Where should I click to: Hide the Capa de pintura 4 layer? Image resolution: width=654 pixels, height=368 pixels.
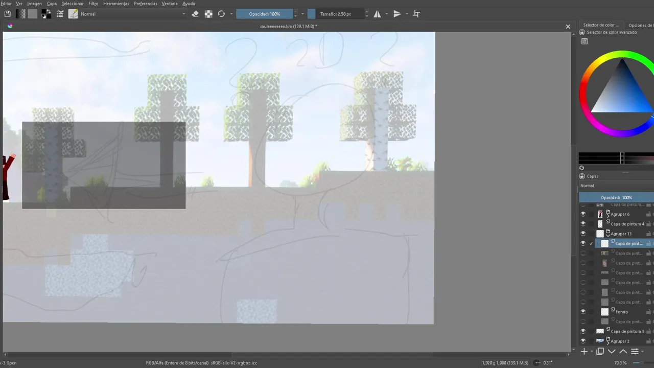583,224
